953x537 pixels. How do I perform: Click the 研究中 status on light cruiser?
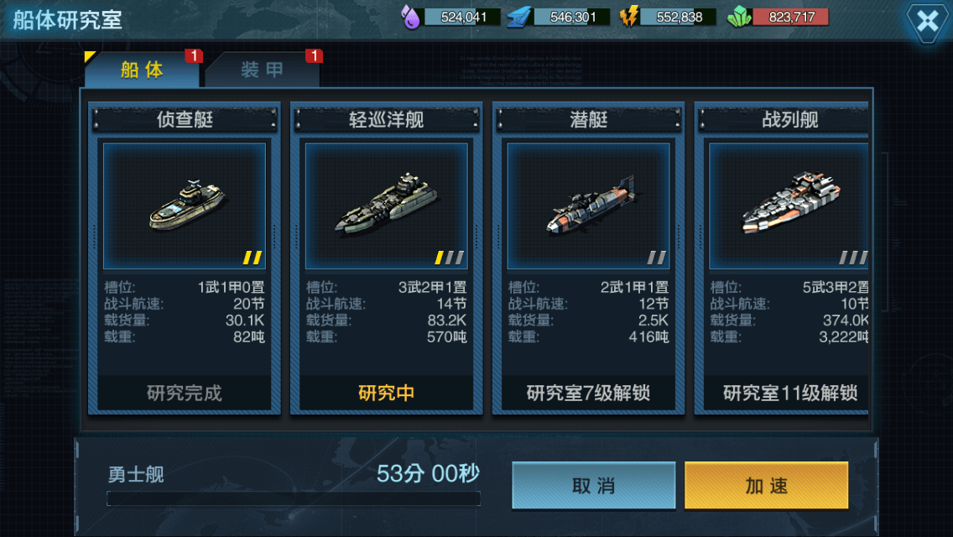pos(387,393)
